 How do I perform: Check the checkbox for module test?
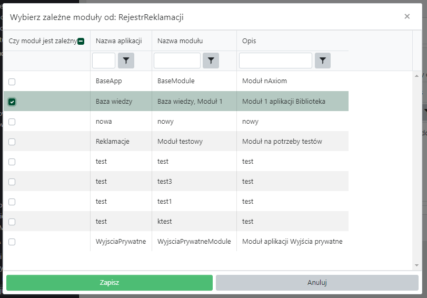[12, 162]
